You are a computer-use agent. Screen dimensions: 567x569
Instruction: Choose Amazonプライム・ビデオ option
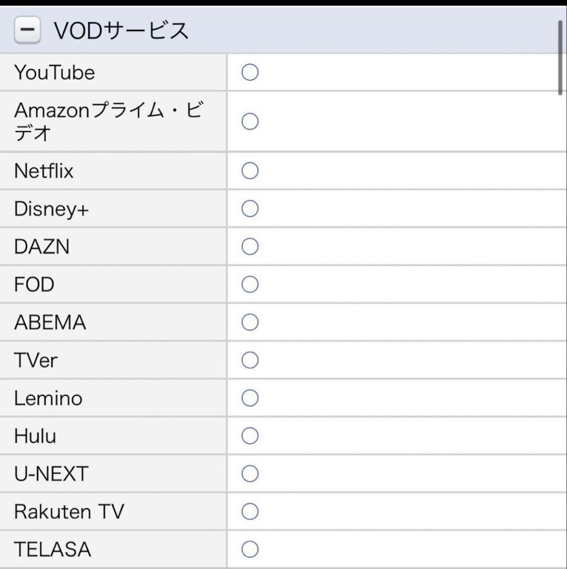tap(248, 122)
